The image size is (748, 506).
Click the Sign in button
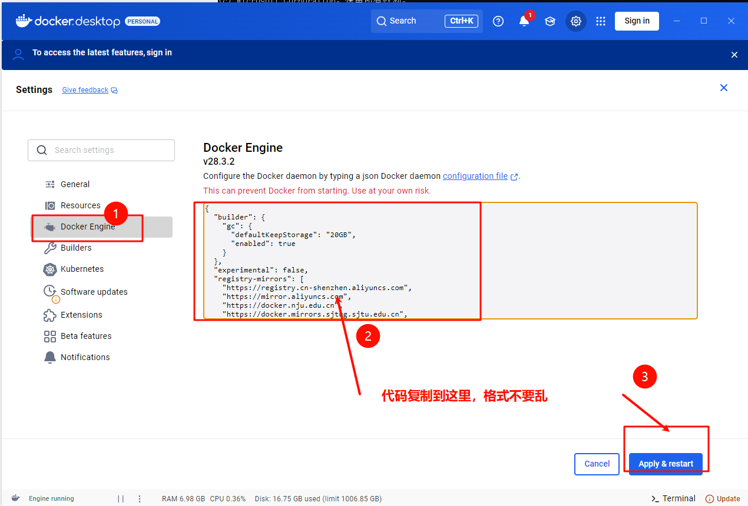tap(637, 21)
